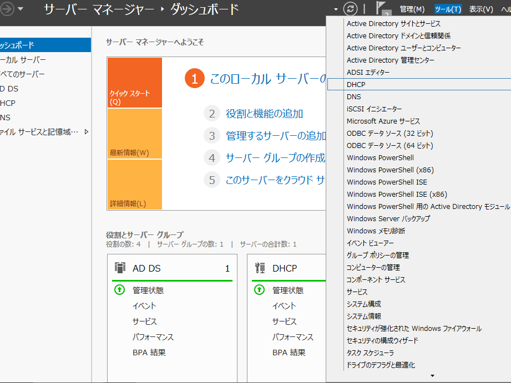Image resolution: width=511 pixels, height=383 pixels.
Task: Launch iSCSI イニシエーター
Action: pos(374,109)
